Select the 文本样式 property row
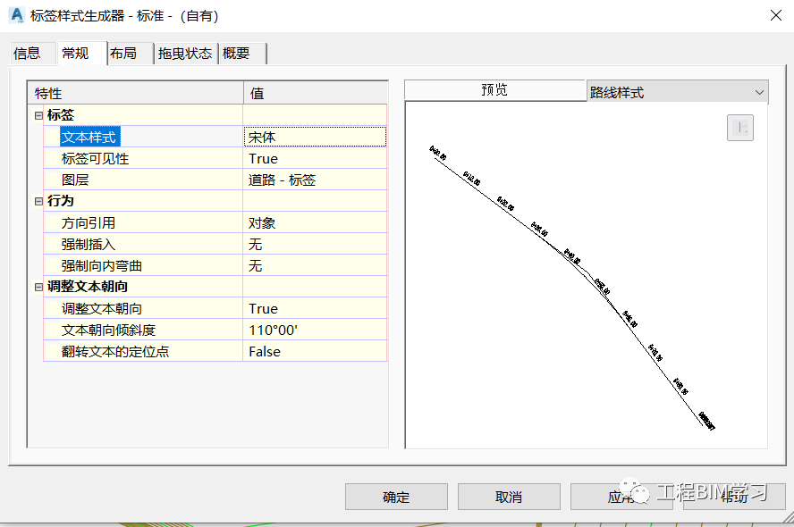 point(143,137)
